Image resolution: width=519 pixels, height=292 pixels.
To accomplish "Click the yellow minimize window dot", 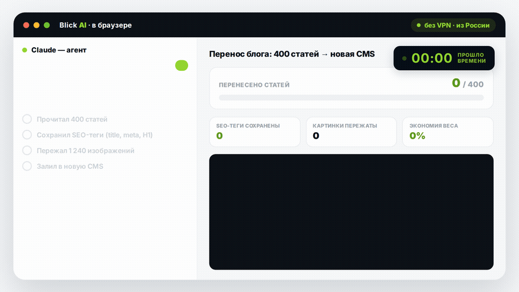I will (37, 25).
